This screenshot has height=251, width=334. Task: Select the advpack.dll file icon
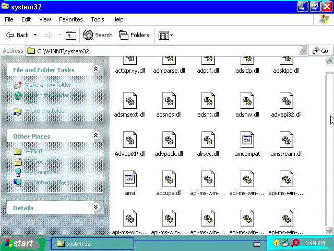[169, 140]
